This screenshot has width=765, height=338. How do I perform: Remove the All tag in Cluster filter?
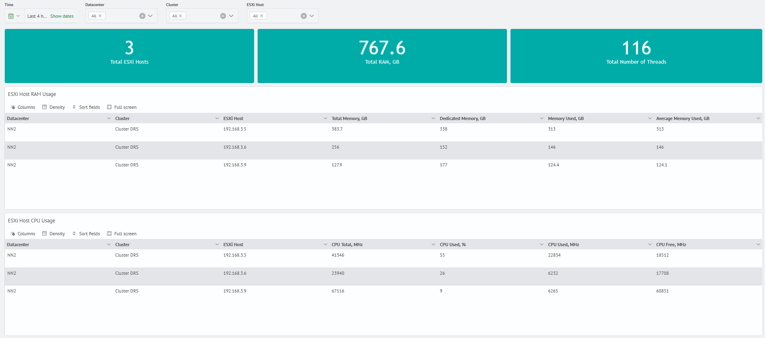(181, 16)
